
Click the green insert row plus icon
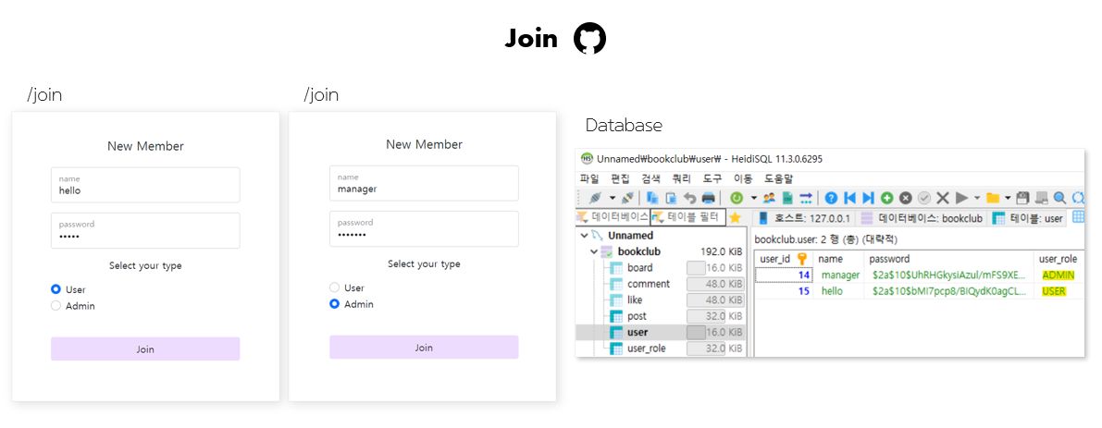(x=886, y=198)
